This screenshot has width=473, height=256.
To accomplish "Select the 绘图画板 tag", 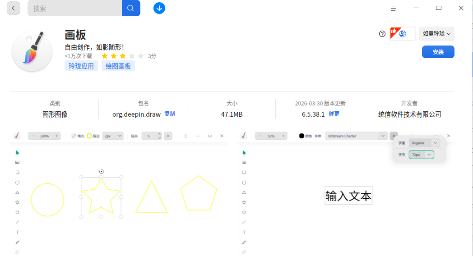I will coord(118,66).
